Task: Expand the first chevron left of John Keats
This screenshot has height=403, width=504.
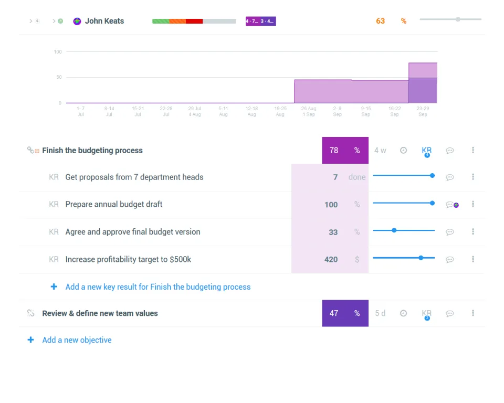Action: pos(31,21)
